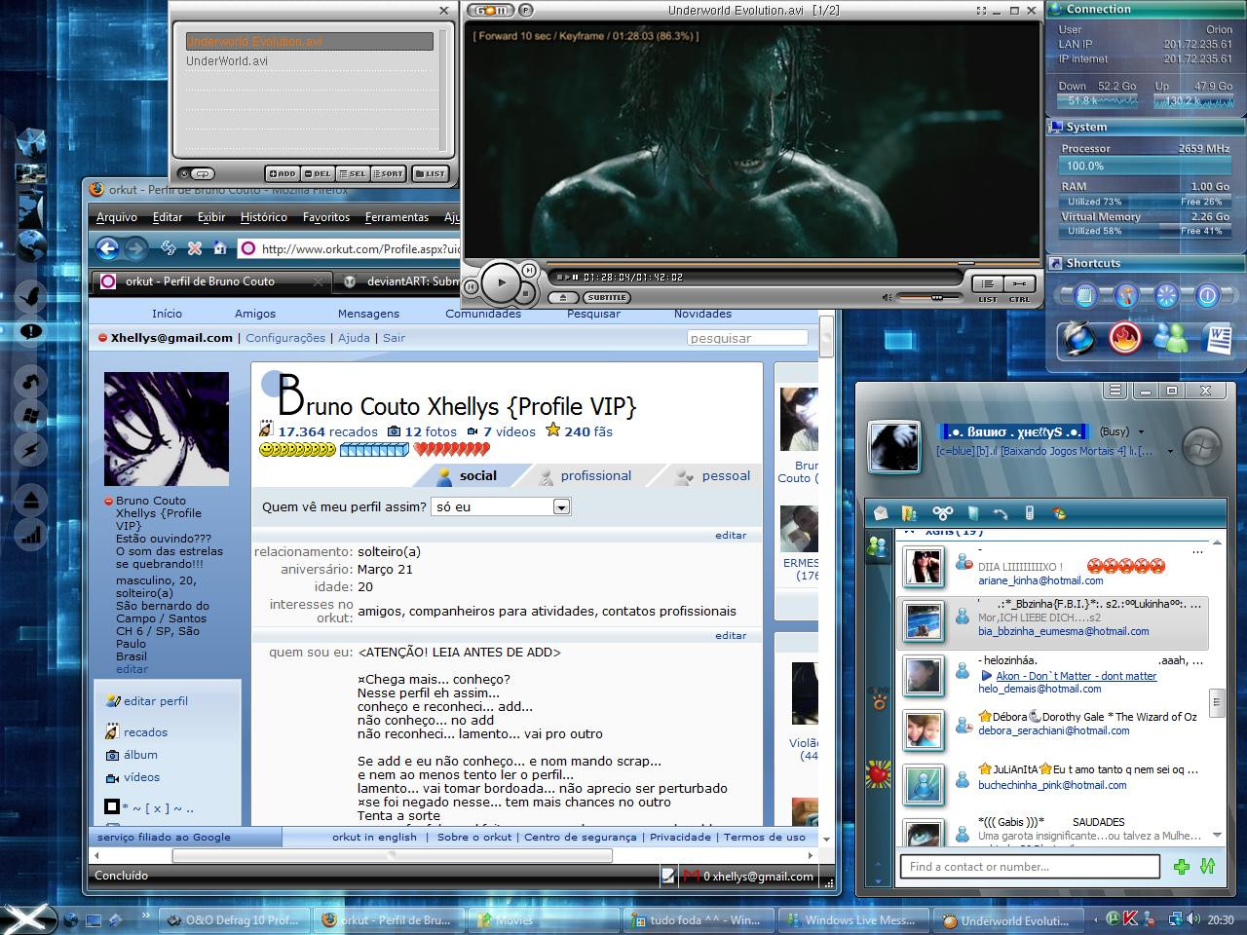Open the Word shortcut in the sidebar
The image size is (1247, 935).
(1218, 339)
